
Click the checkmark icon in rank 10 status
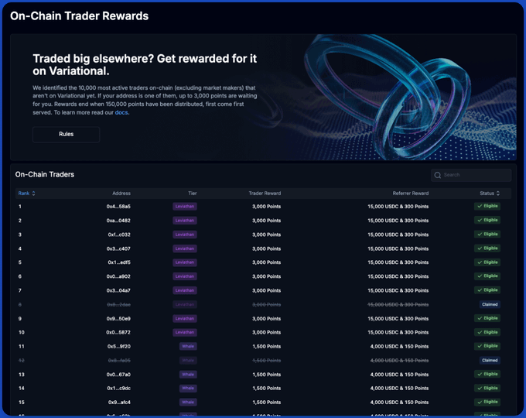[x=480, y=332]
